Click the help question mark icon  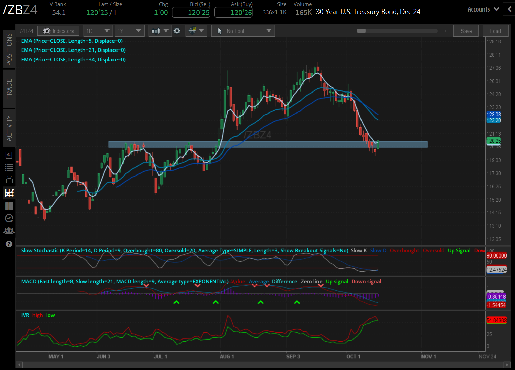point(9,244)
